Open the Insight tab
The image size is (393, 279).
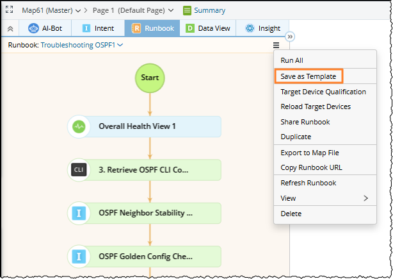tap(262, 28)
